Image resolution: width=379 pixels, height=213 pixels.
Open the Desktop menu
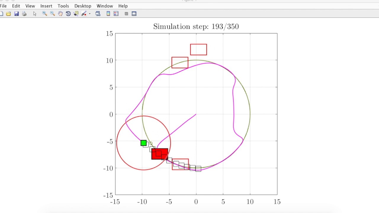[x=83, y=6]
